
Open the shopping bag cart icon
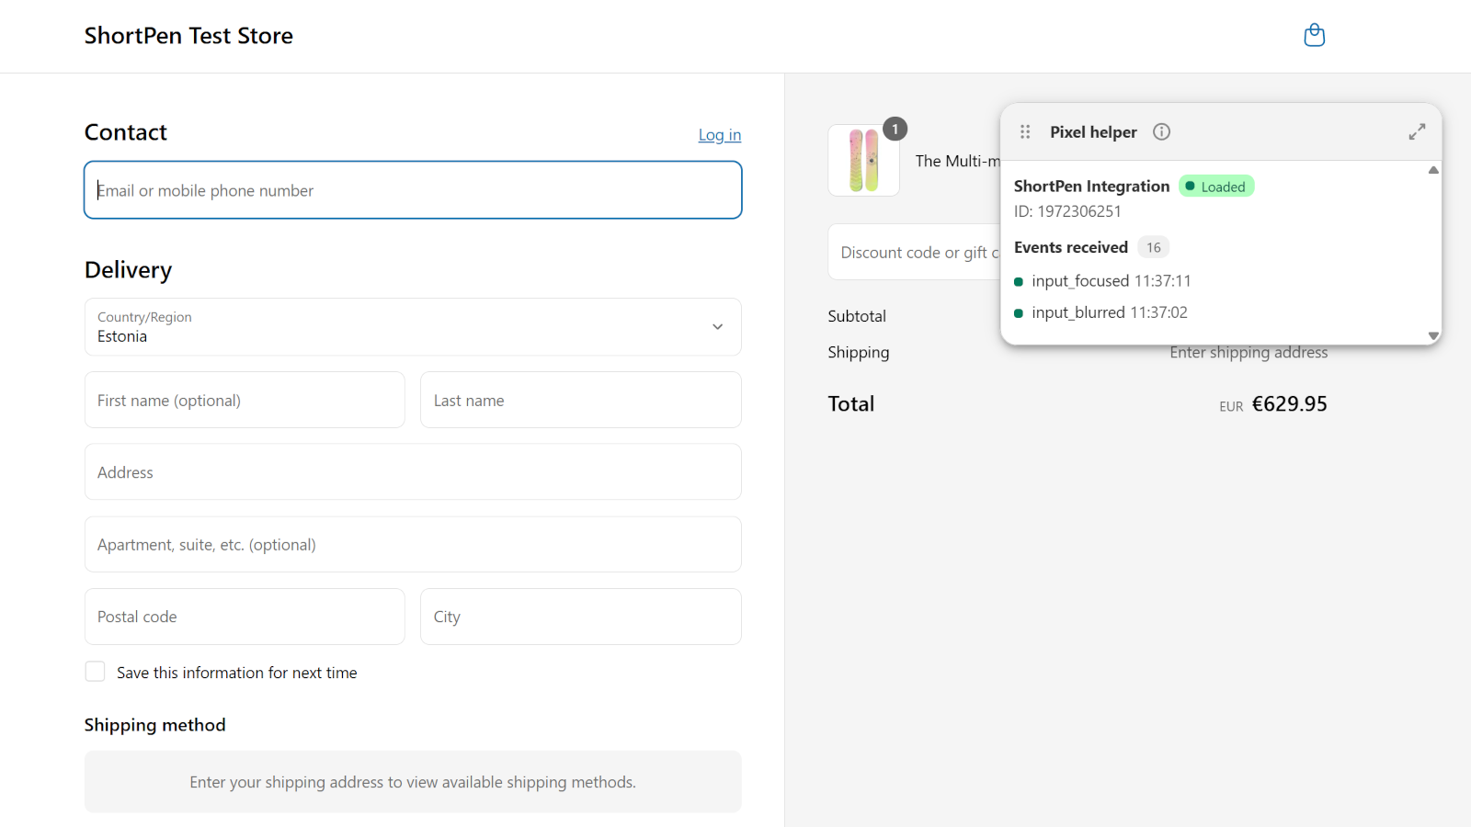(x=1314, y=35)
